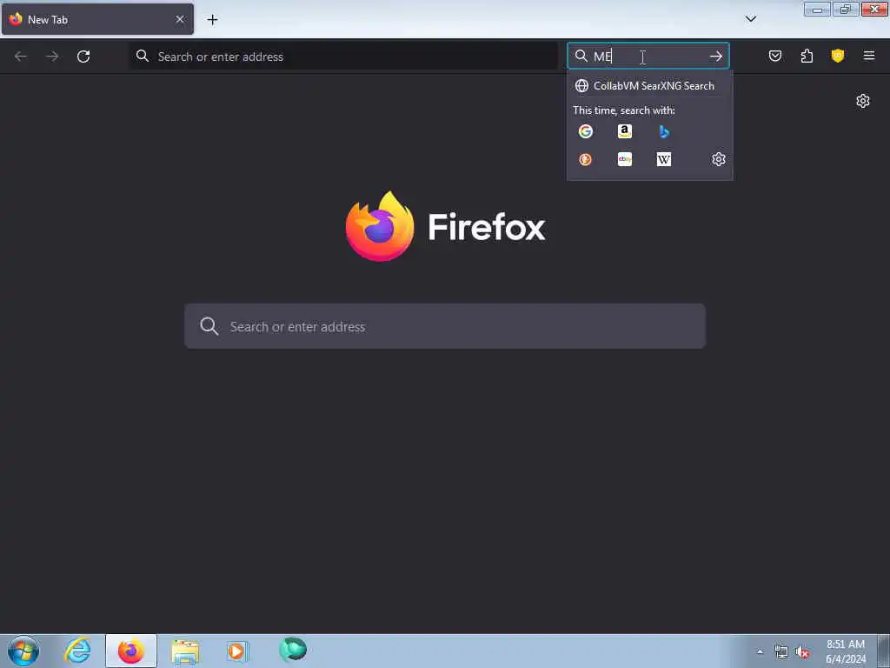Click Firefox icon in taskbar
The width and height of the screenshot is (890, 668).
(x=131, y=651)
